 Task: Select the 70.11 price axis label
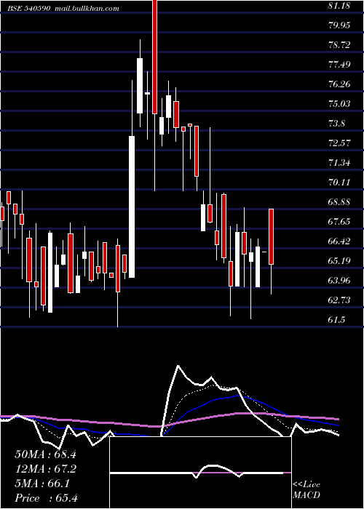[339, 182]
